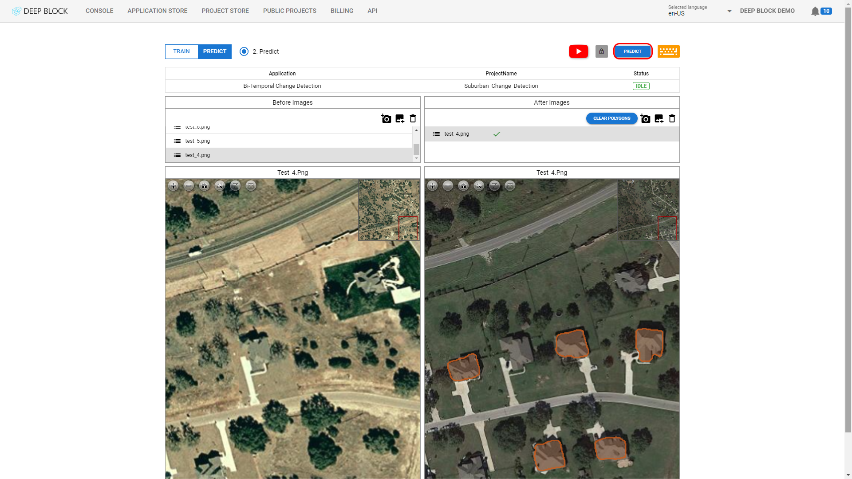
Task: Delete selected image in Before Images
Action: coord(413,118)
